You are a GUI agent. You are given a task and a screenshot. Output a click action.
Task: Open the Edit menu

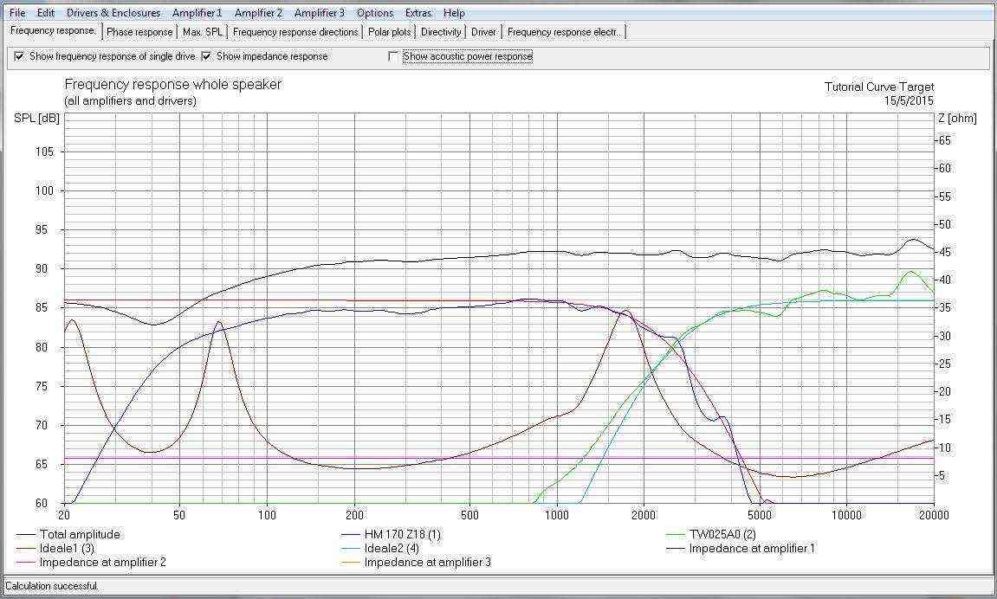tap(46, 13)
